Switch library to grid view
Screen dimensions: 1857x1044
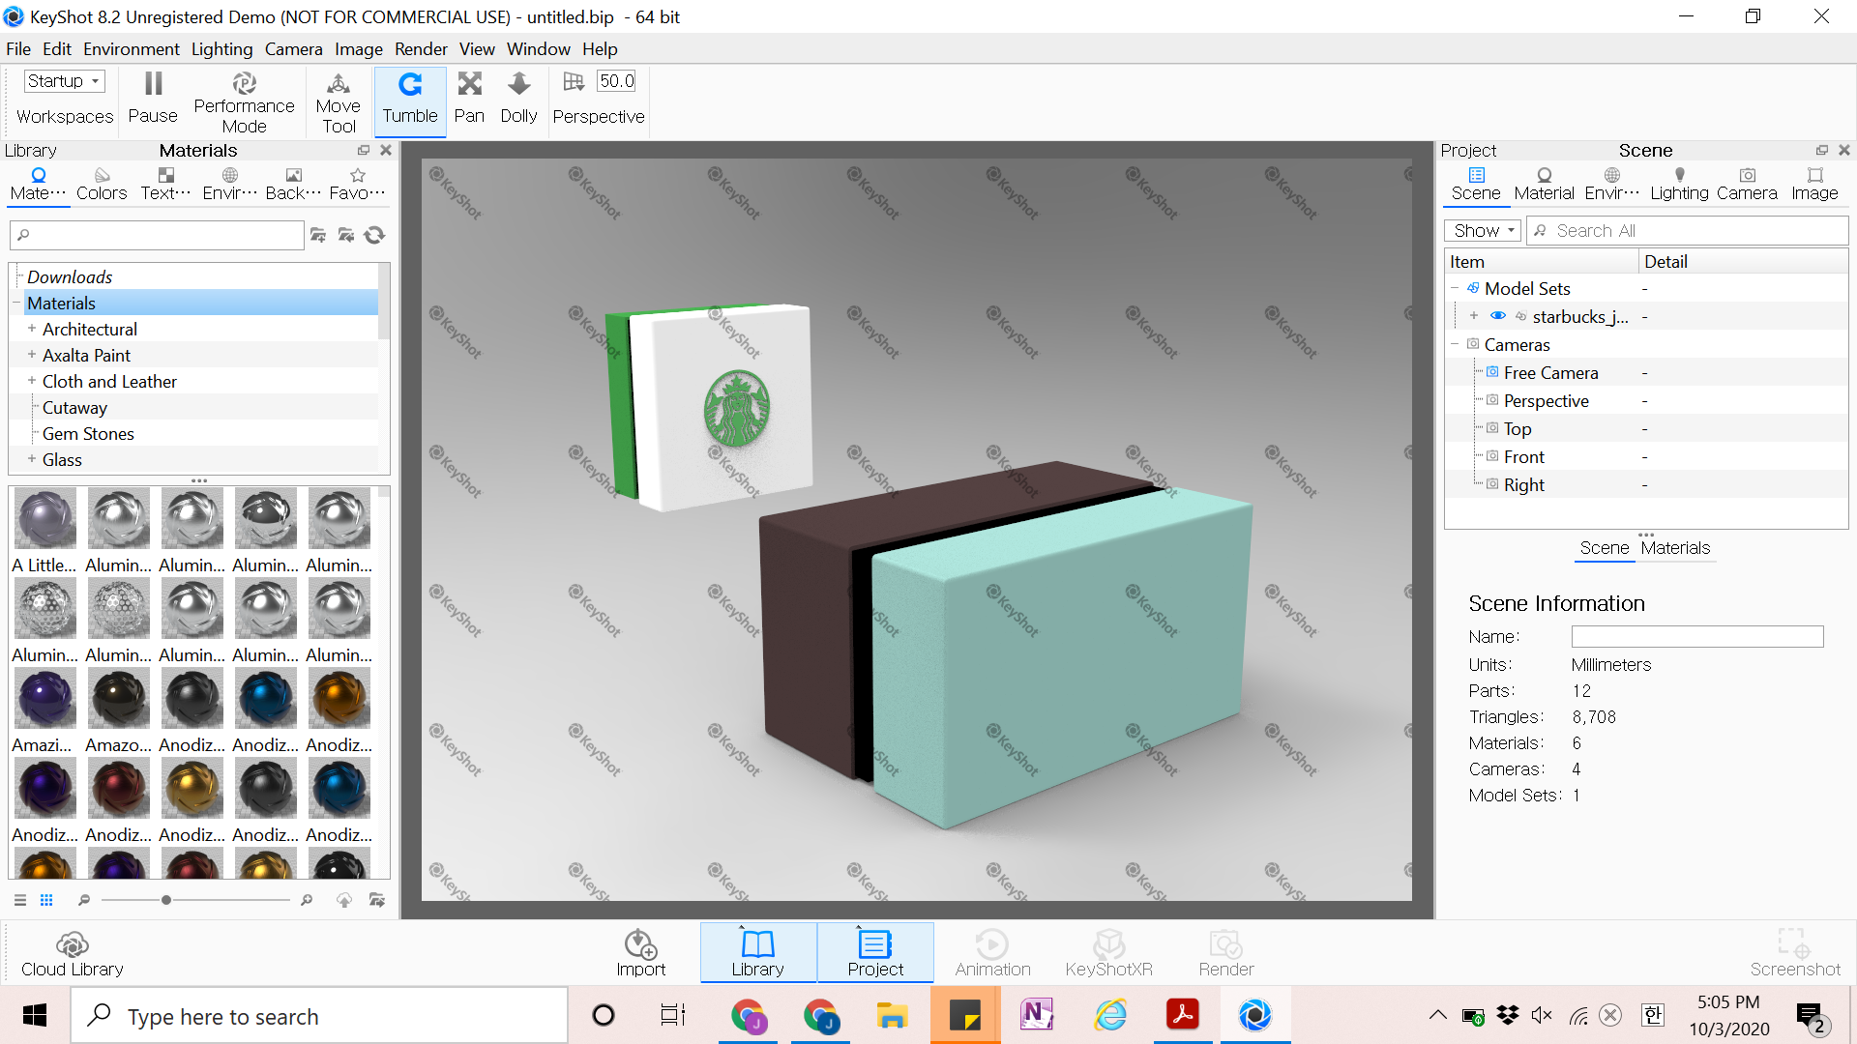pos(46,900)
